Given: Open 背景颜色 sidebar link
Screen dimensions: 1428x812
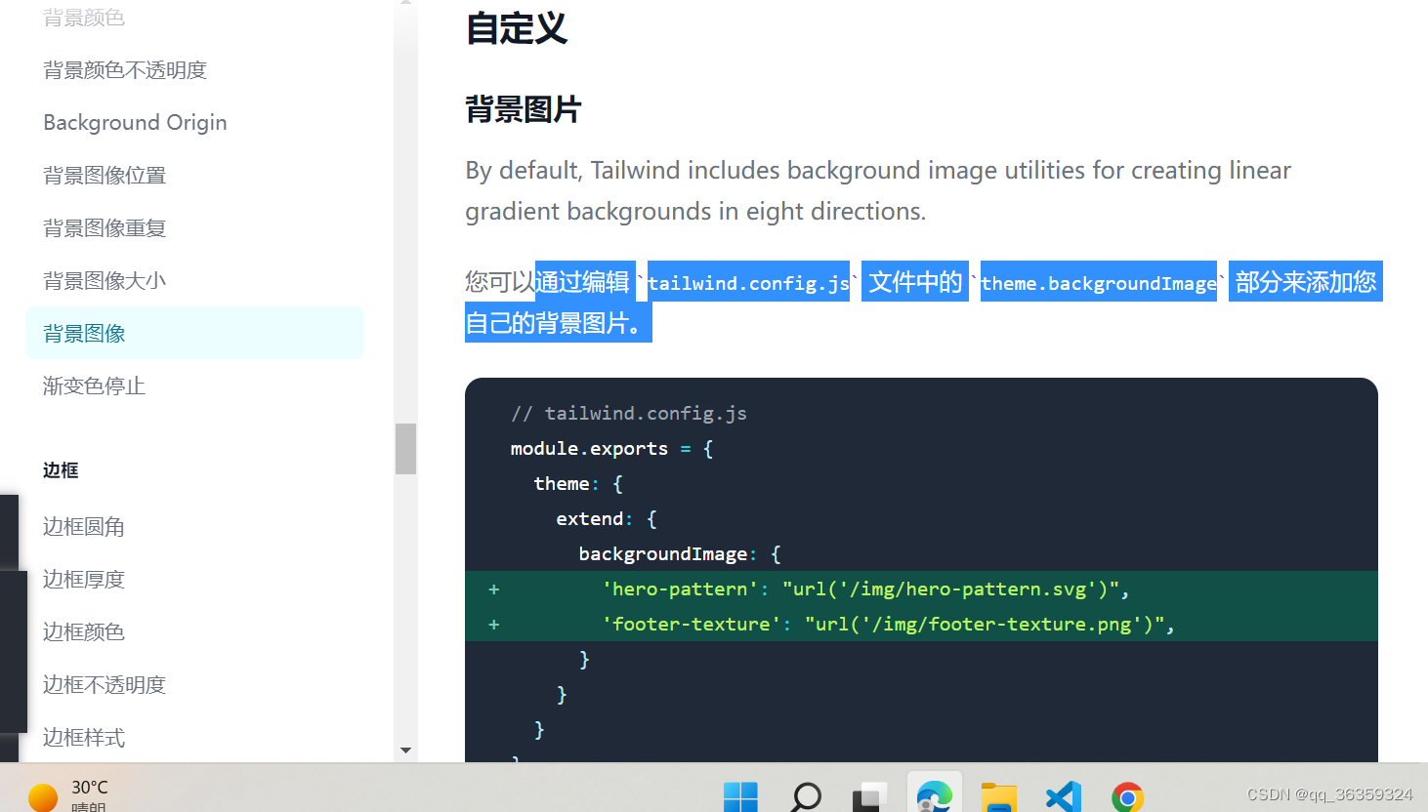Looking at the screenshot, I should 84,18.
